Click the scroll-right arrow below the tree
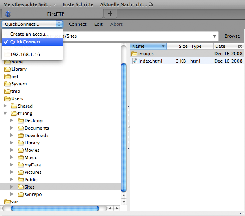This screenshot has width=245, height=216. pos(117,208)
